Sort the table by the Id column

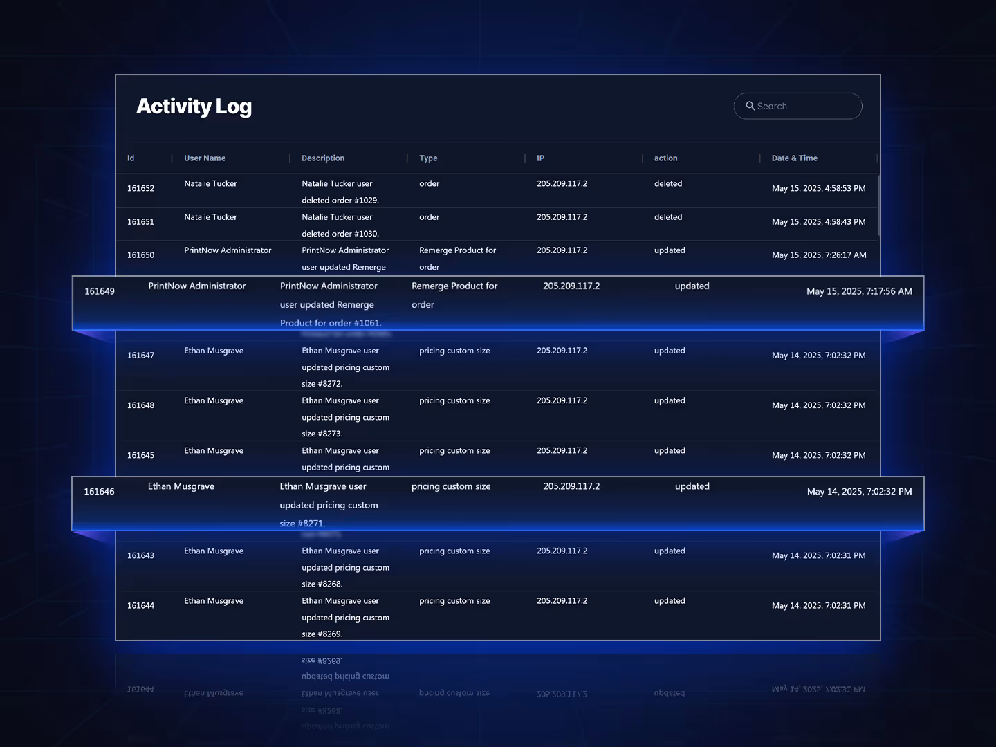[x=131, y=158]
